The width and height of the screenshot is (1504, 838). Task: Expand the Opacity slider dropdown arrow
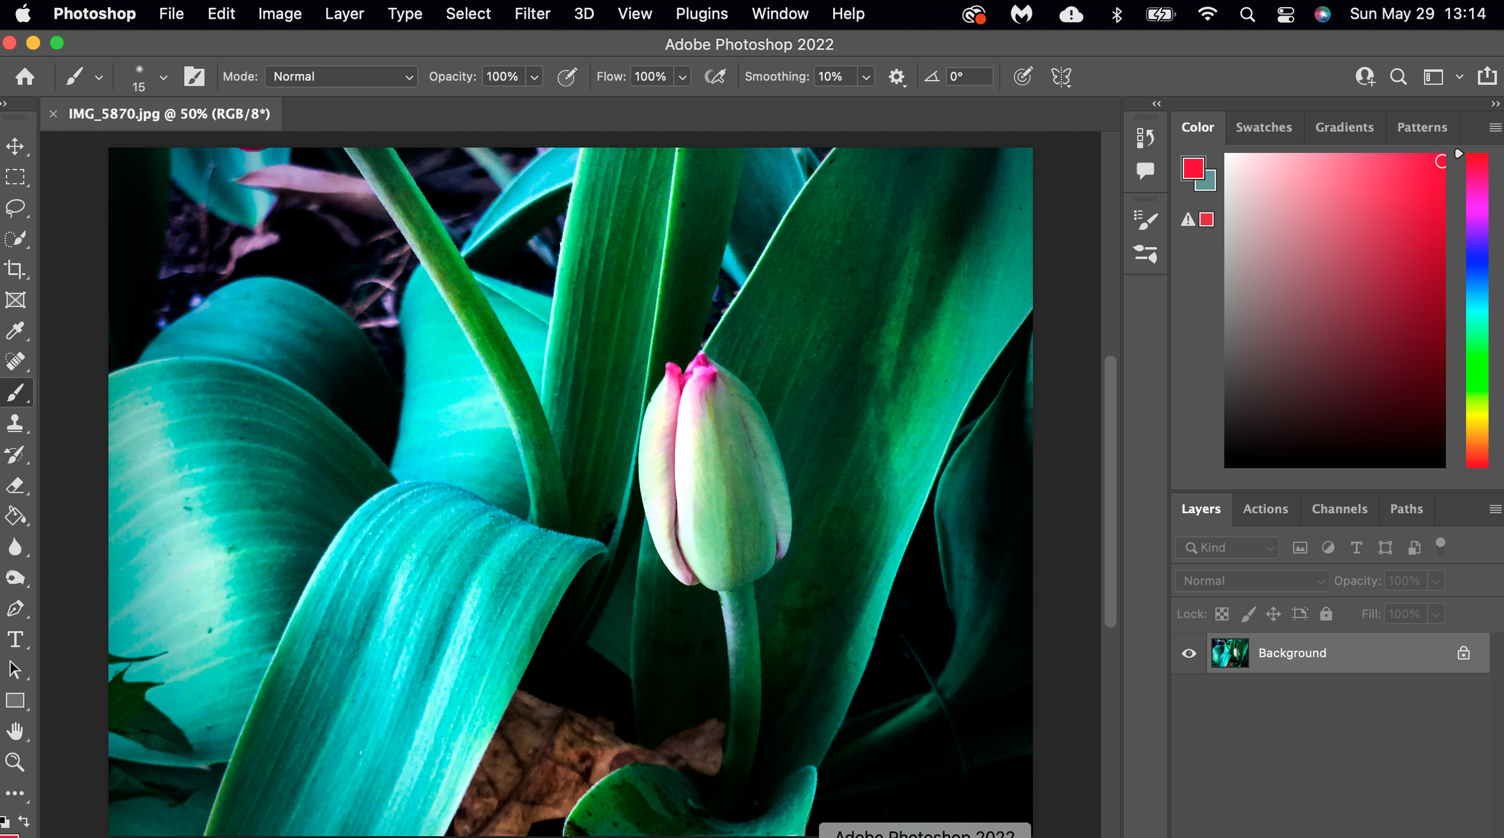534,77
